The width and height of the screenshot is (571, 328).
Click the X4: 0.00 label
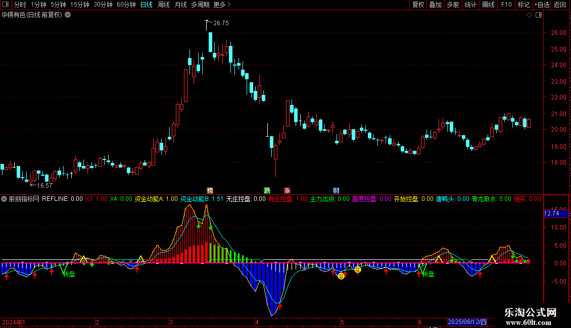pyautogui.click(x=121, y=199)
